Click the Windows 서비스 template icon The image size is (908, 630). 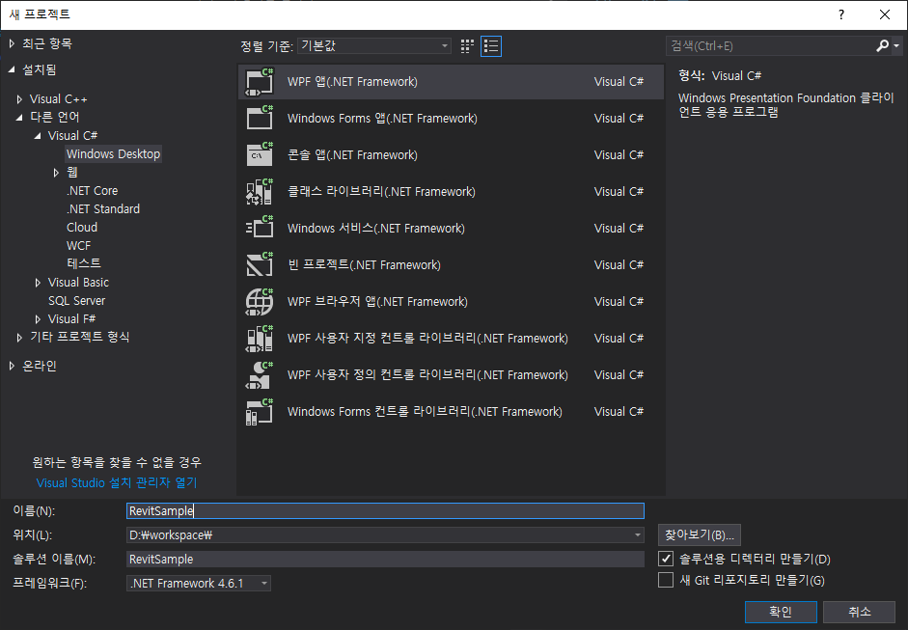point(259,228)
